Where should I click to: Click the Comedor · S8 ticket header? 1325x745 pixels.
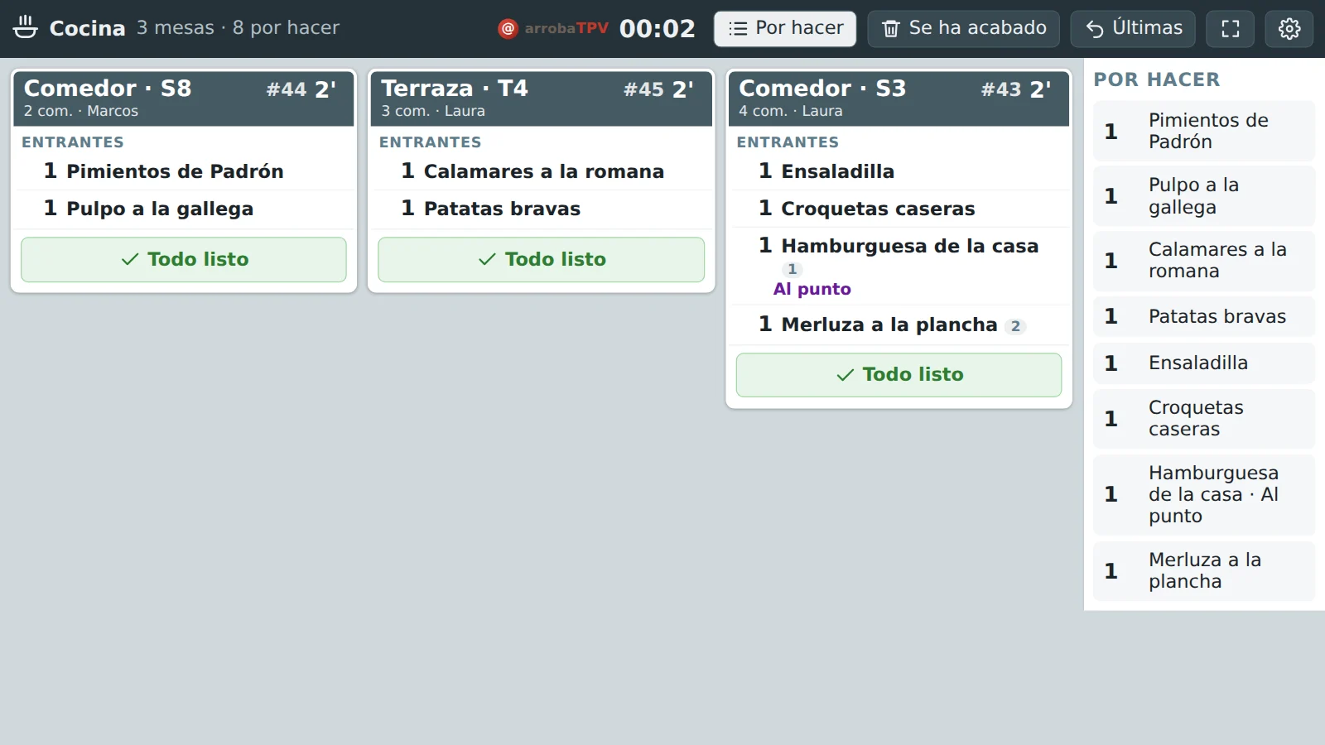tap(184, 98)
